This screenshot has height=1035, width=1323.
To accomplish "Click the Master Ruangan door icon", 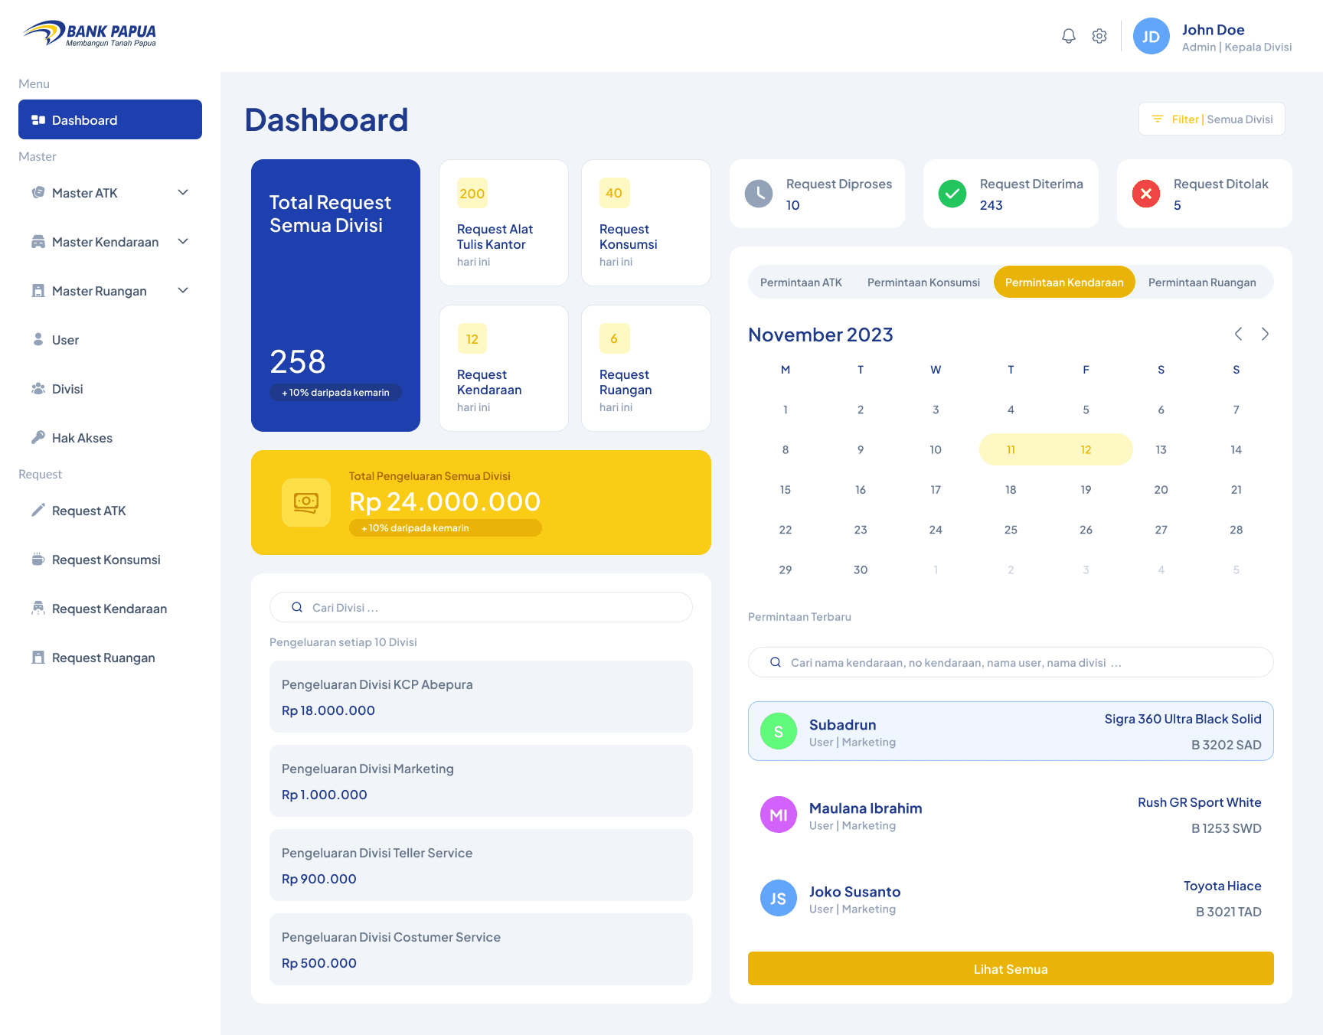I will [38, 291].
